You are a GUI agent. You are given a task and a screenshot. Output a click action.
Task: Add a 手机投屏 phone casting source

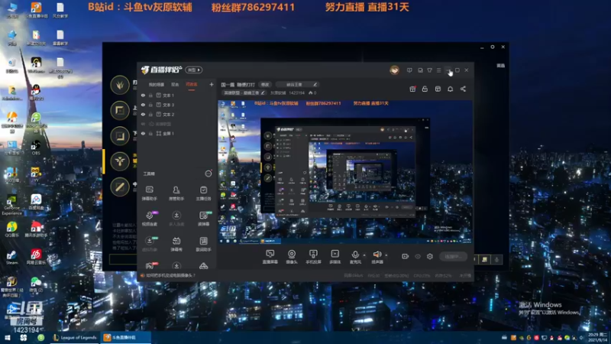(313, 257)
